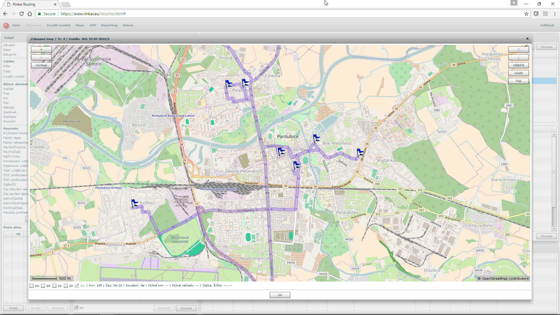Viewport: 560px width, 315px height.
Task: Check the ZS checkbox
Action: coord(55,286)
